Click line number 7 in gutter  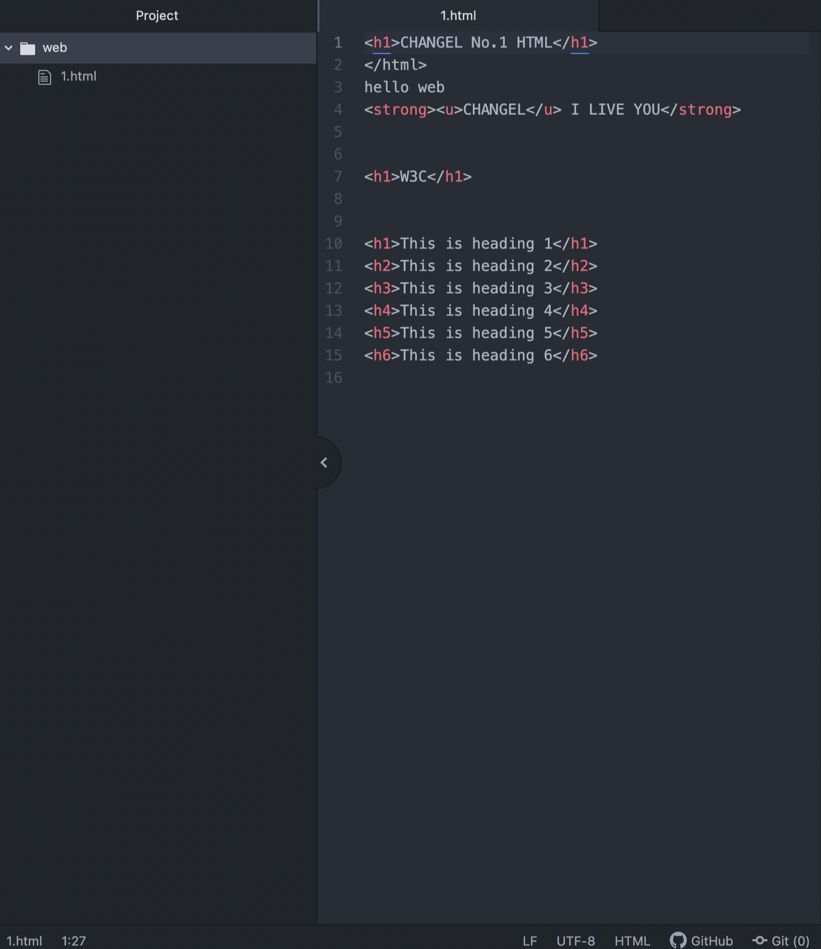pos(338,177)
